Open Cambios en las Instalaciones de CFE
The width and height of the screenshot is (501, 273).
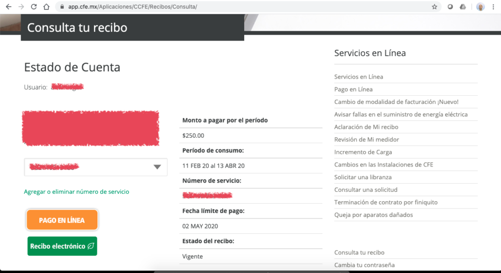(384, 165)
